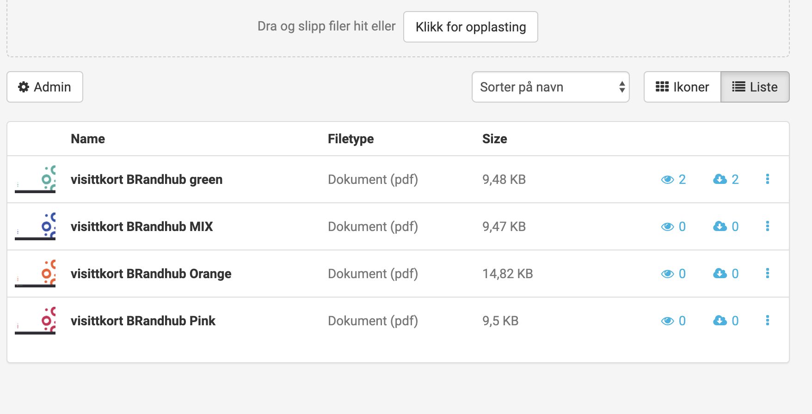This screenshot has height=414, width=812.
Task: Click the download cloud icon for visittkort BRandhub MIX
Action: [720, 226]
